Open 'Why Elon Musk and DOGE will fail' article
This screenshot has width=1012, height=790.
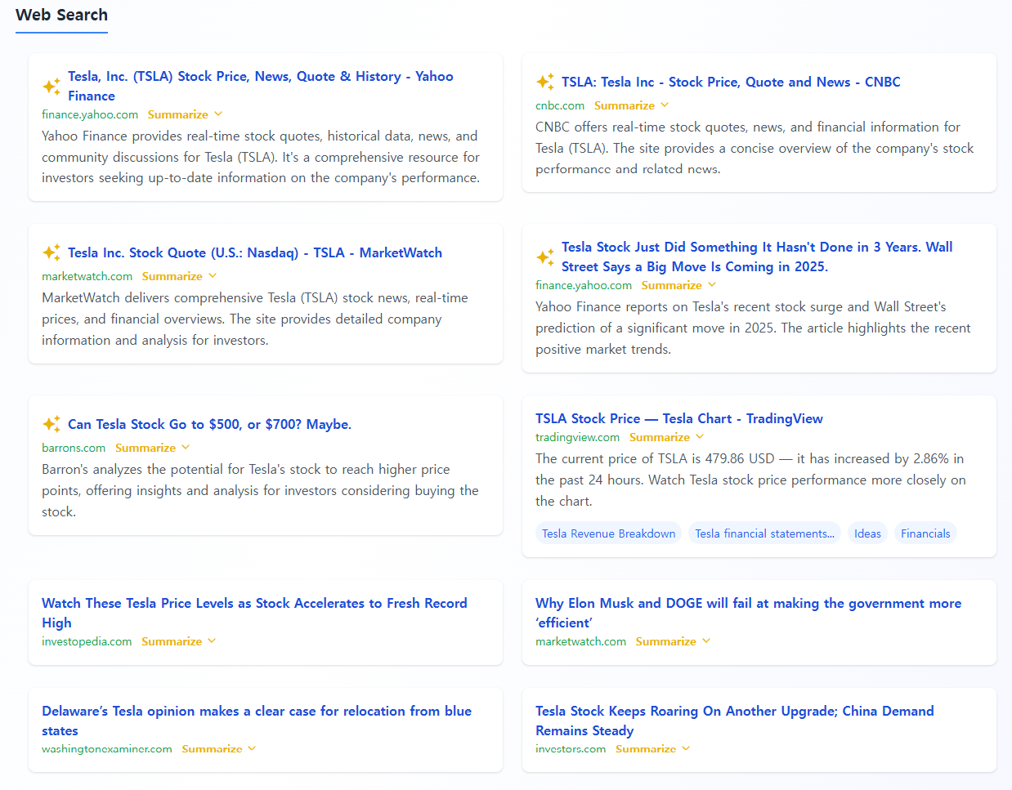748,613
